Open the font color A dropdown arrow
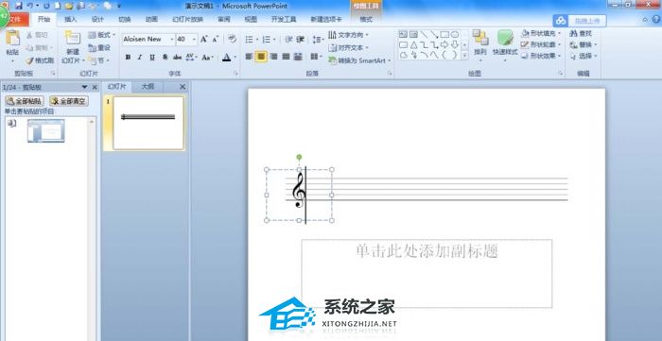The image size is (662, 341). [x=235, y=58]
